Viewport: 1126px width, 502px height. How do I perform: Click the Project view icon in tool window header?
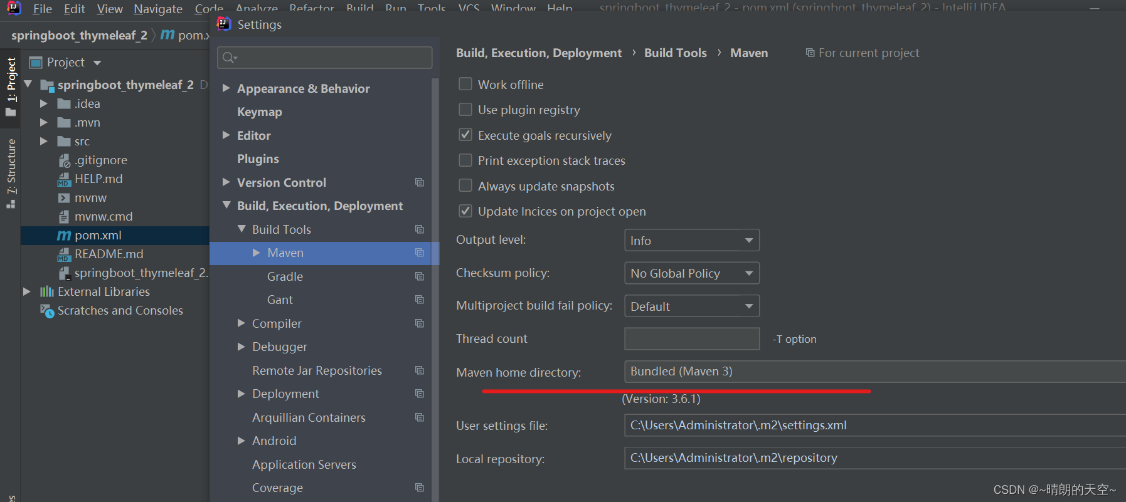tap(36, 63)
